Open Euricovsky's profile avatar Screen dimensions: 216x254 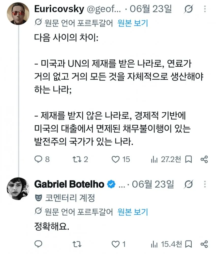coord(18,14)
